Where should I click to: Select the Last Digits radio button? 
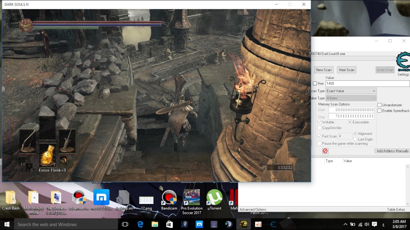click(355, 139)
